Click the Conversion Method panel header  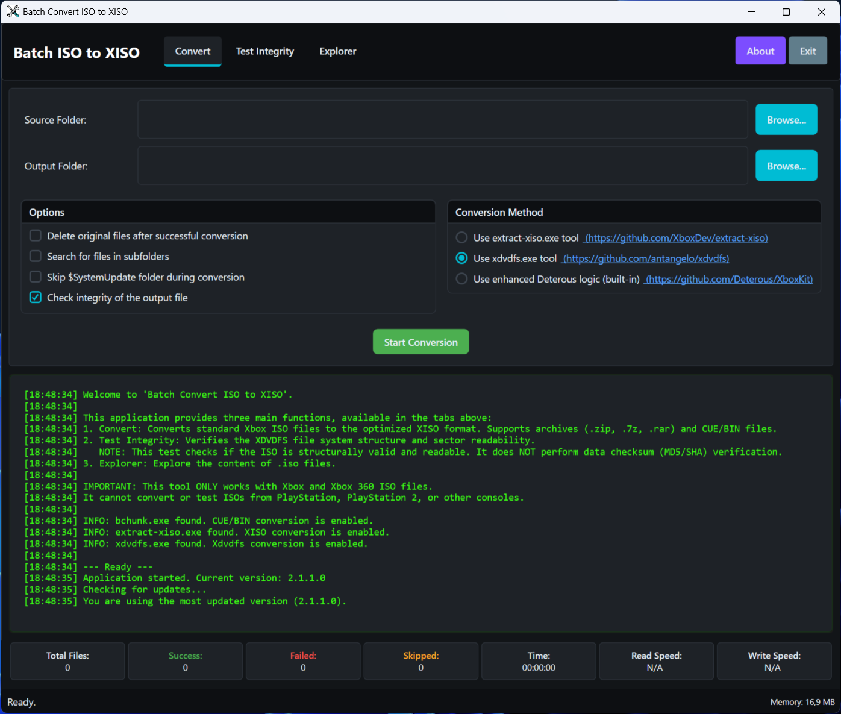pyautogui.click(x=634, y=212)
